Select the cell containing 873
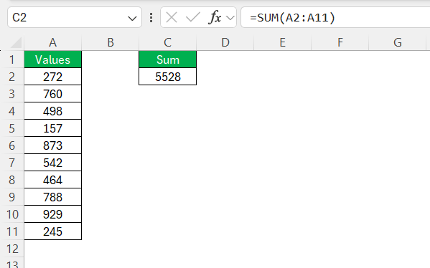The image size is (430, 268). pos(52,145)
